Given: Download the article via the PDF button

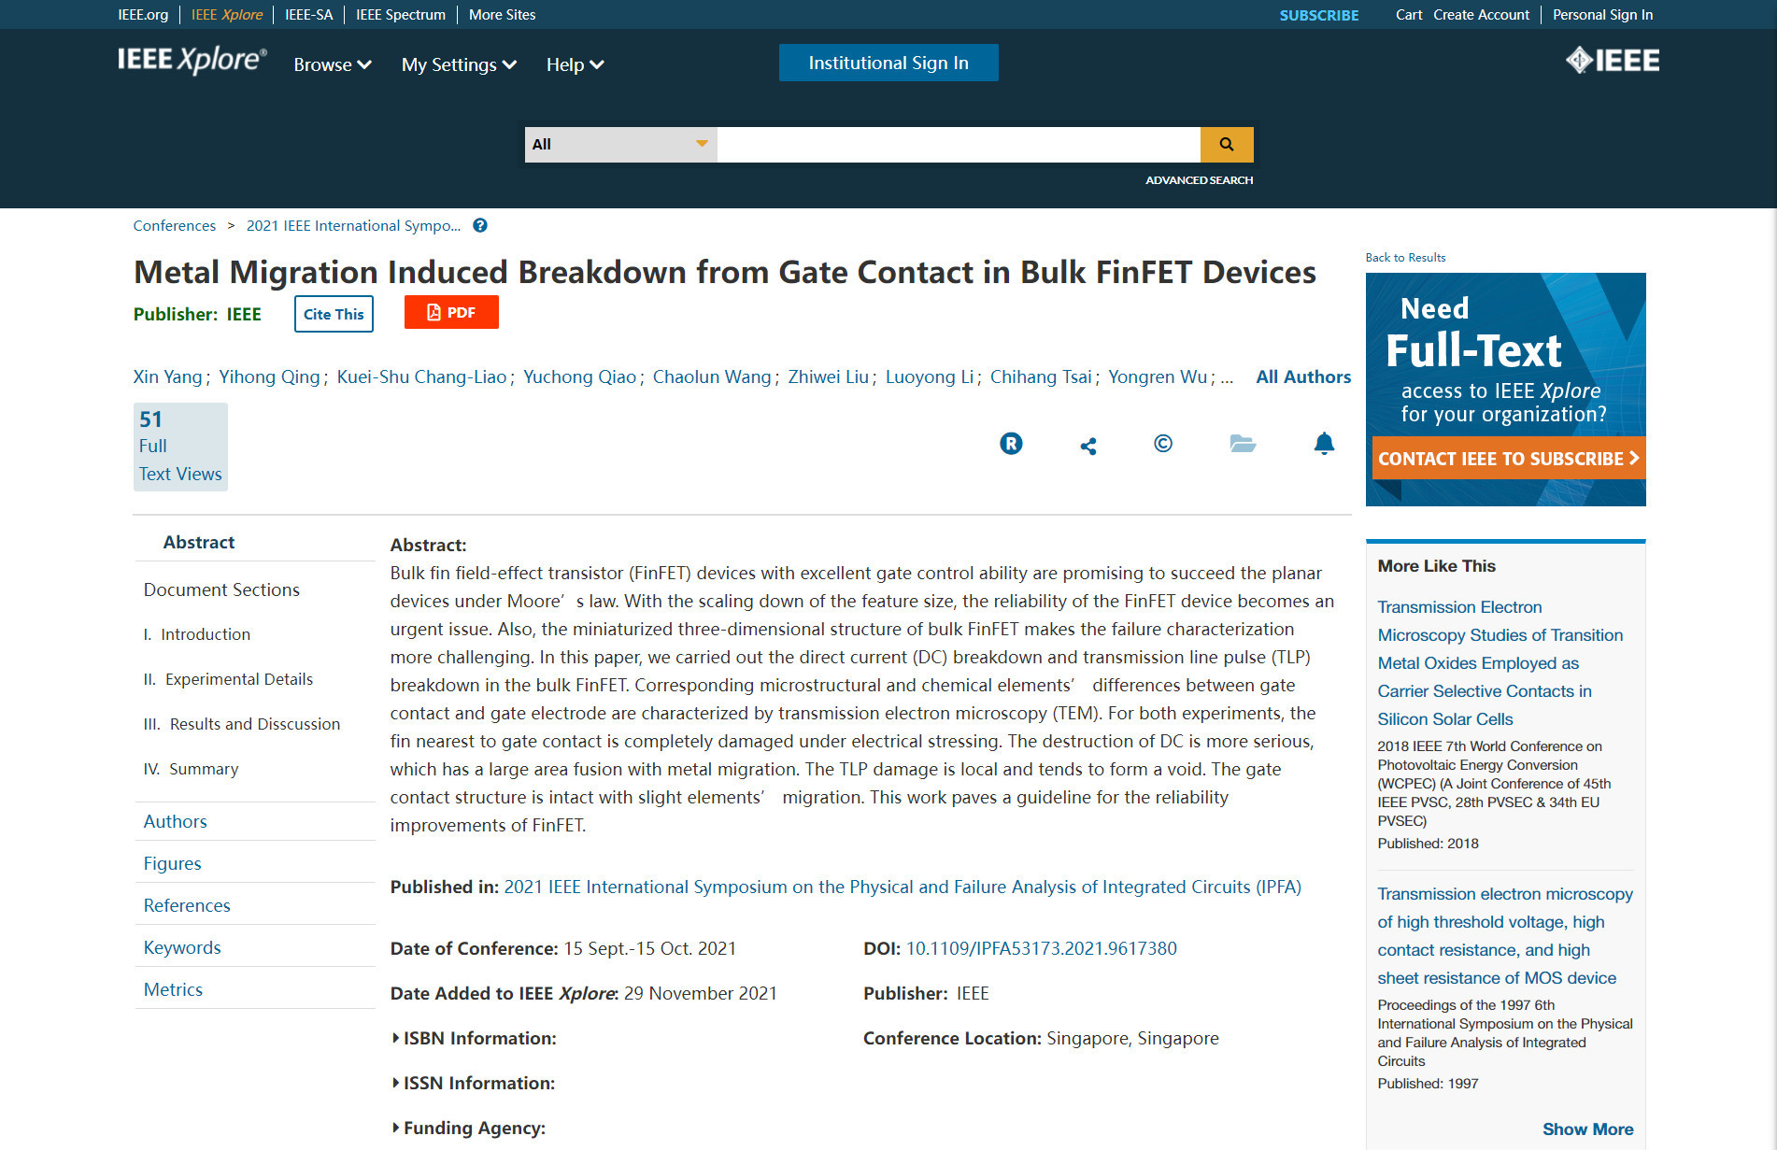Looking at the screenshot, I should [x=451, y=312].
